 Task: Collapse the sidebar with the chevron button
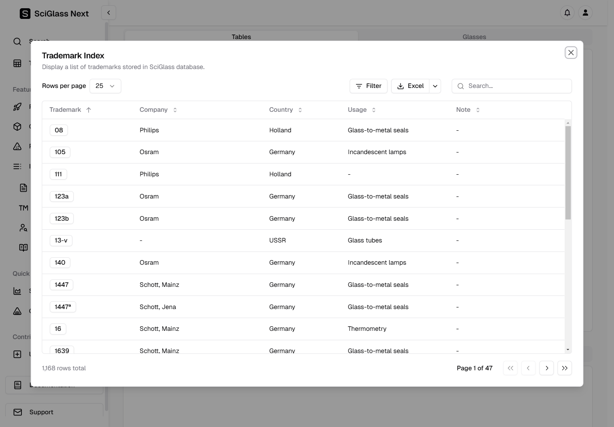point(109,13)
